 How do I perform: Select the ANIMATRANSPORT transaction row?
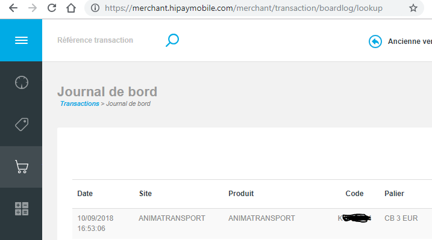252,224
